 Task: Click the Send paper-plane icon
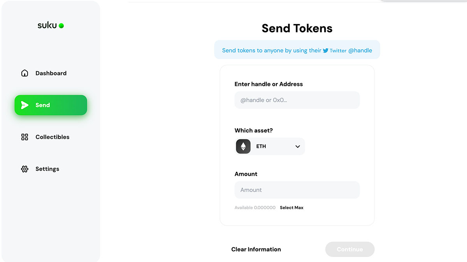point(25,105)
